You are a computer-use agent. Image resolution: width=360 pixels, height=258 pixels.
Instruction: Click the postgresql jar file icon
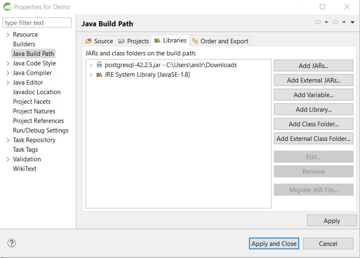[99, 65]
